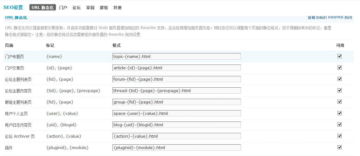Open the 论坛 tab
This screenshot has width=360, height=156.
tap(76, 8)
